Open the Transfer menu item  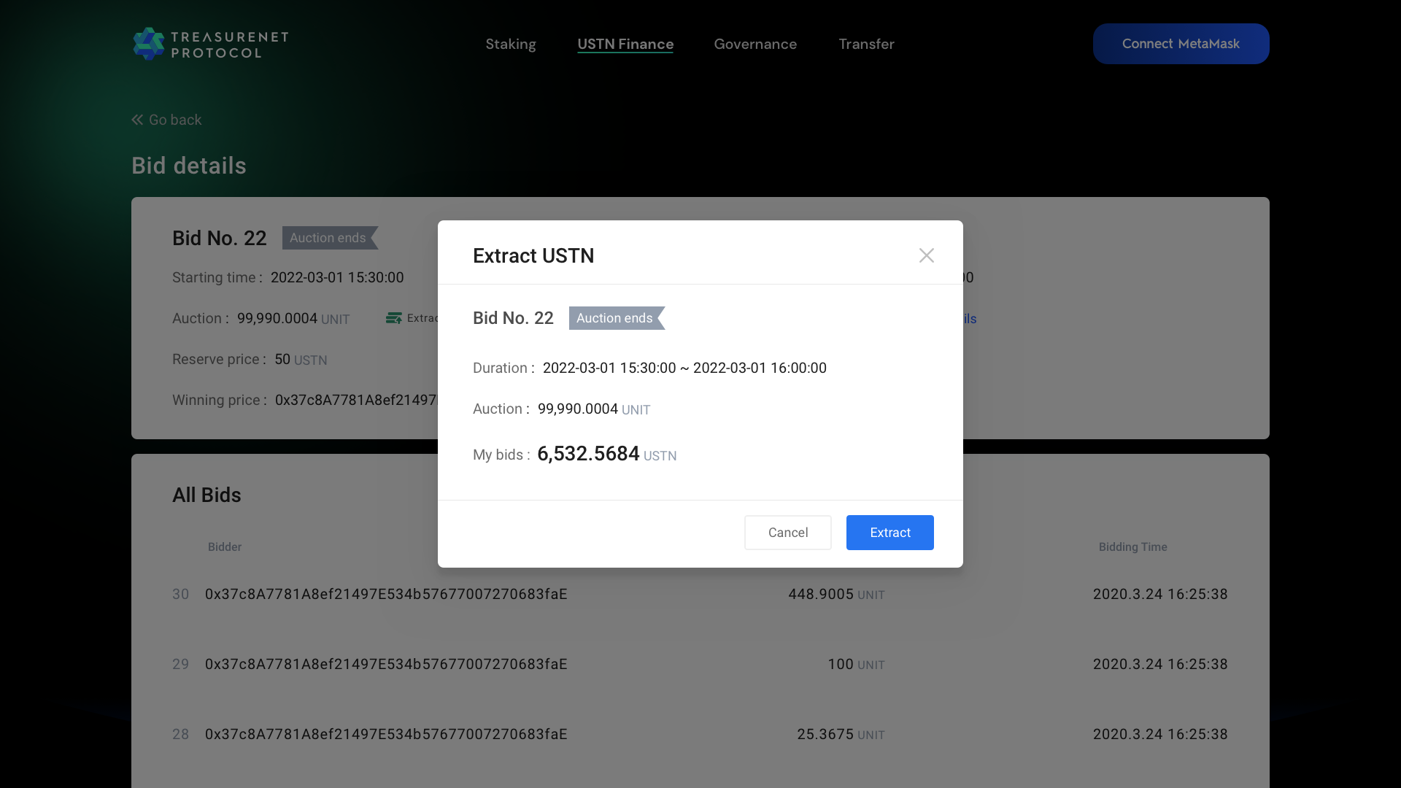click(866, 43)
